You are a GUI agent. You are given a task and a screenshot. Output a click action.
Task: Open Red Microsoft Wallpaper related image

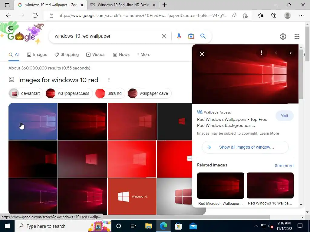click(221, 189)
